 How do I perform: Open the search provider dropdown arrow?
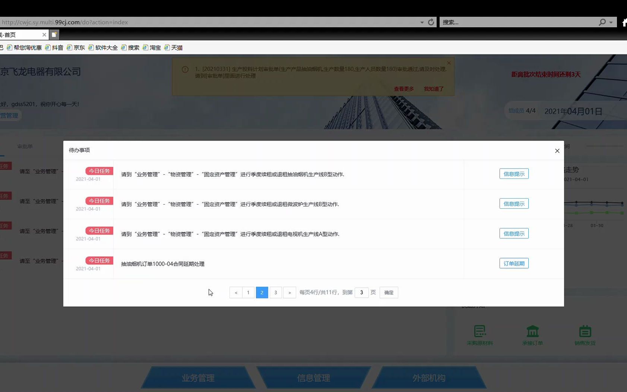tap(611, 22)
